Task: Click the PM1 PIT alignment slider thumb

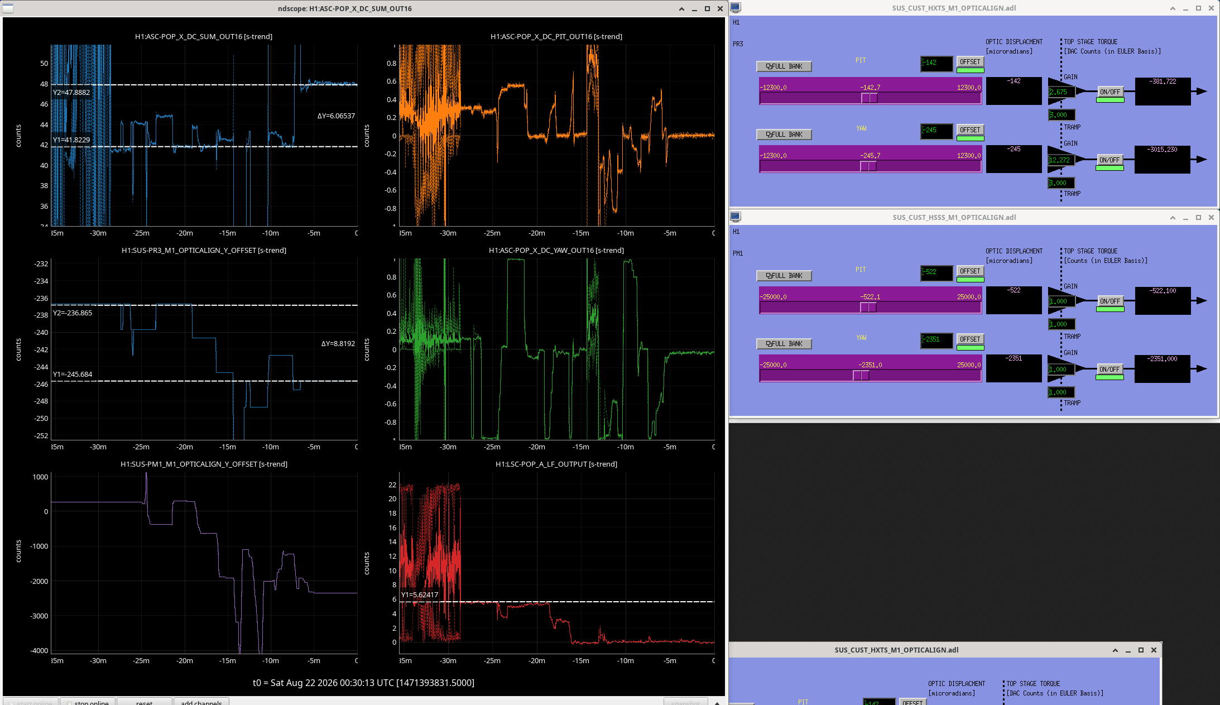Action: click(x=868, y=308)
